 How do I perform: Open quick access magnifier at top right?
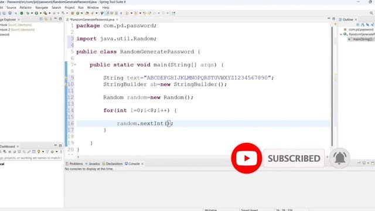[x=371, y=13]
